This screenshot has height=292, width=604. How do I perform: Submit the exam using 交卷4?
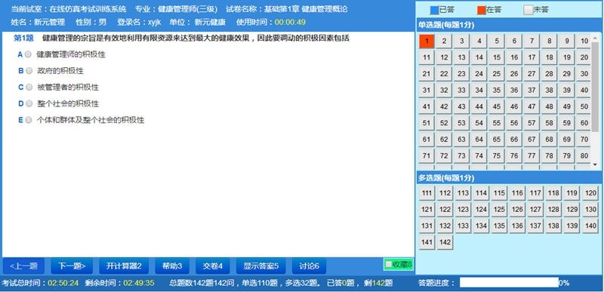pos(213,266)
